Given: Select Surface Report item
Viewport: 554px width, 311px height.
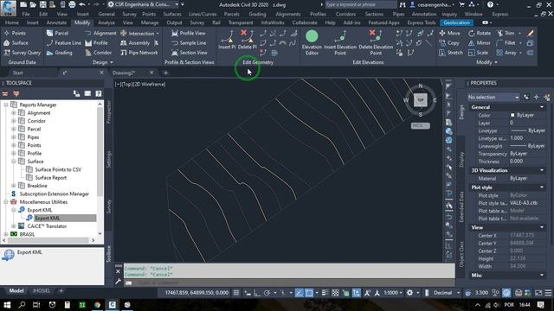Looking at the screenshot, I should pyautogui.click(x=50, y=178).
